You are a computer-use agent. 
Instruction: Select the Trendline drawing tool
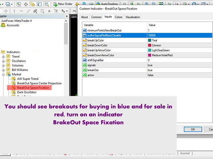[28, 11]
